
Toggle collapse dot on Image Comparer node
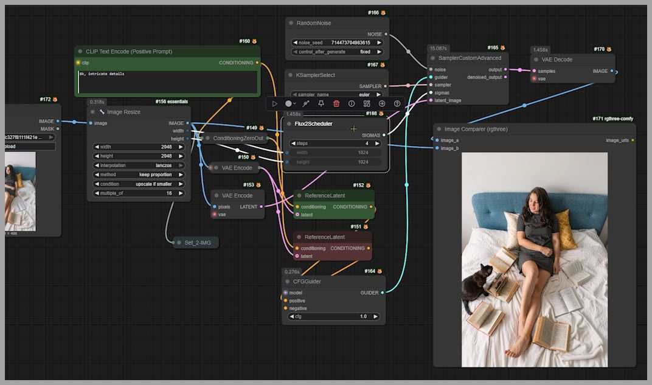click(439, 129)
